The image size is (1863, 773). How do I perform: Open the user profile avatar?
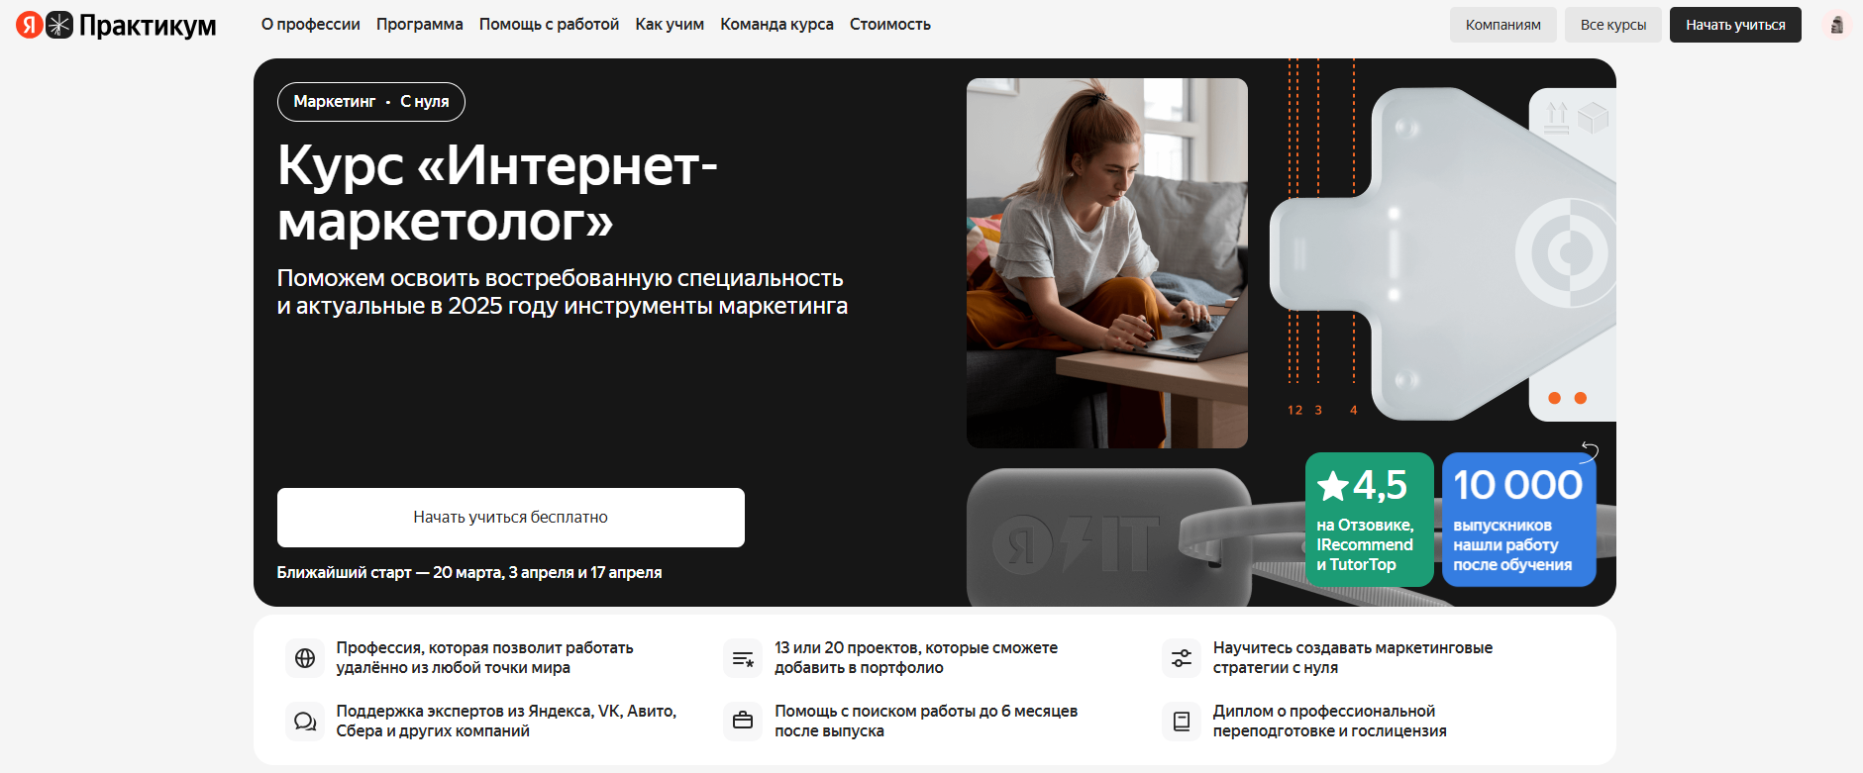coord(1836,25)
